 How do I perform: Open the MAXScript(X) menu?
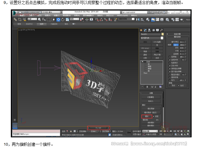coord(122,15)
